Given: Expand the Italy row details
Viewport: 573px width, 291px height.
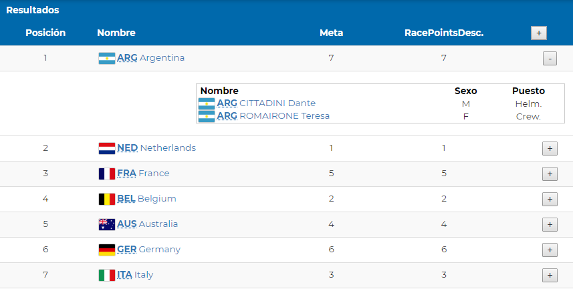Looking at the screenshot, I should pyautogui.click(x=550, y=275).
